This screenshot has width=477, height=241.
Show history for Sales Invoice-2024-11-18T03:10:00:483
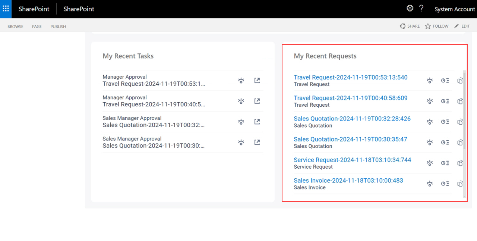coord(445,184)
